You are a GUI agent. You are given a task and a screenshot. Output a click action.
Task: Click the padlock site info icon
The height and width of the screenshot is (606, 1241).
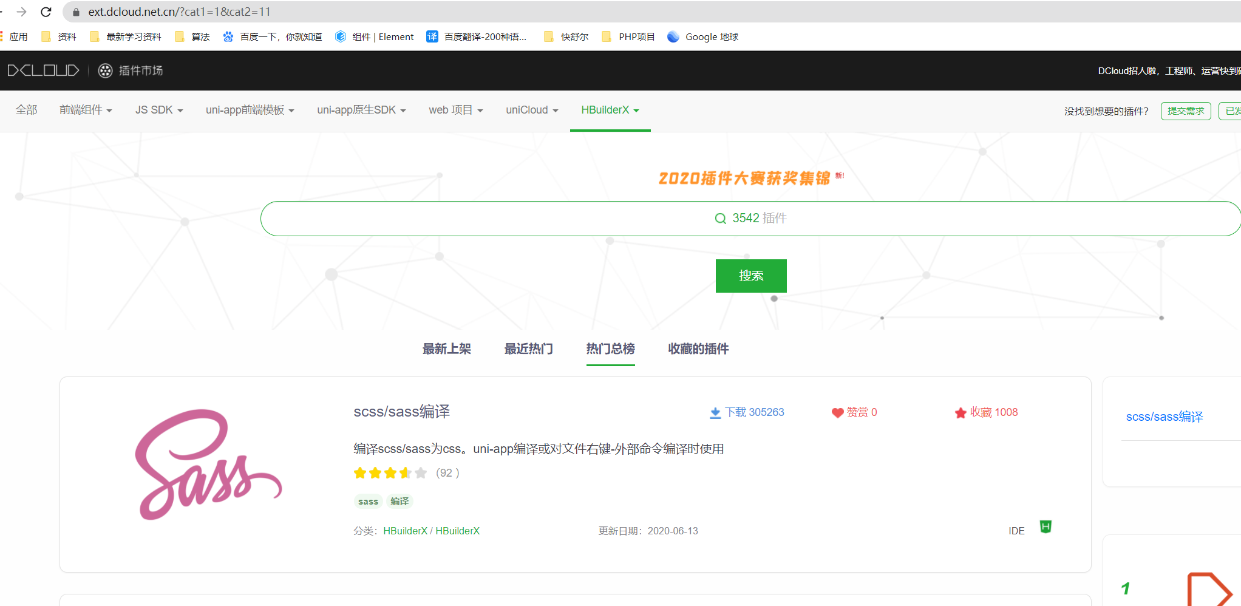[x=76, y=12]
